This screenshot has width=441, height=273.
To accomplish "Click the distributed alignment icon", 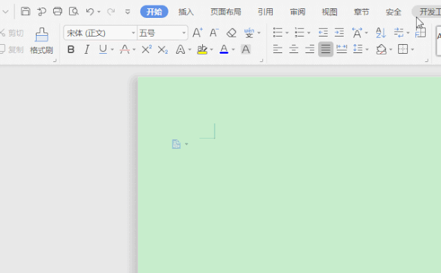I will tap(342, 49).
